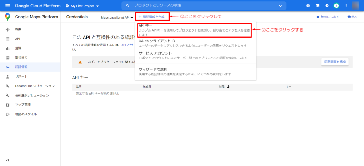
Task: Click the 表示する API キーがありません row
Action: [x=212, y=94]
